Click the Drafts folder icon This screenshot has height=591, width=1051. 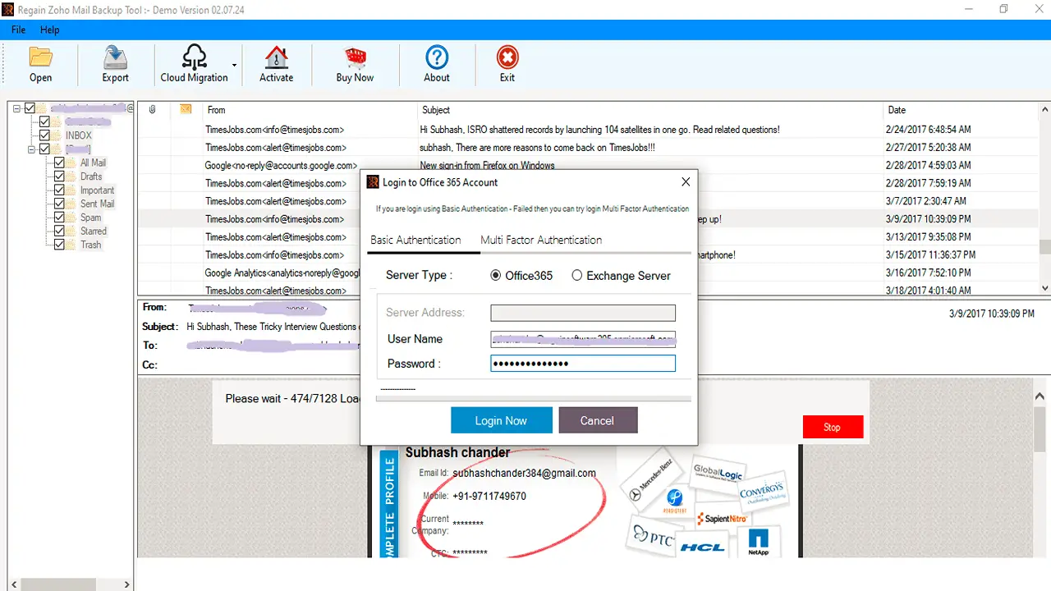click(x=72, y=176)
